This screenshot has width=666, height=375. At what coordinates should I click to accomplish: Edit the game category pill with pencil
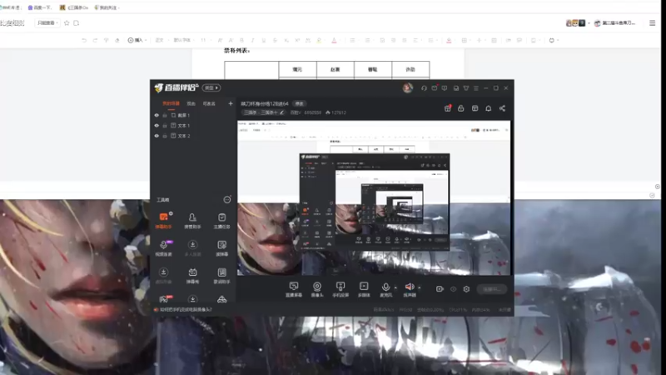coord(264,112)
